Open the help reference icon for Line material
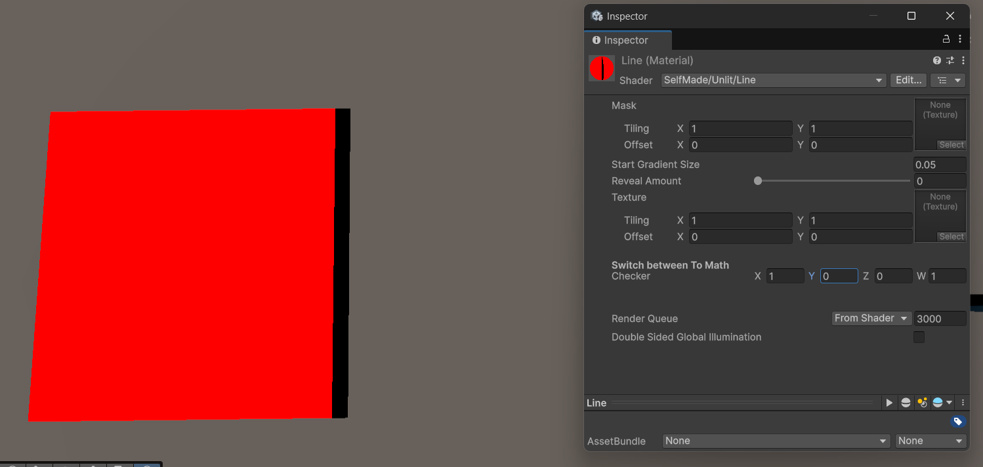Screen dimensions: 983x467 click(x=937, y=60)
